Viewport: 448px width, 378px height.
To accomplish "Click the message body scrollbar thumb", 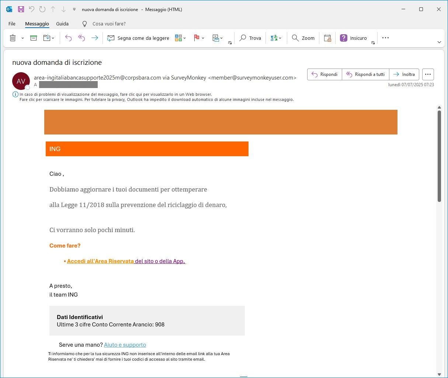I will 439,156.
